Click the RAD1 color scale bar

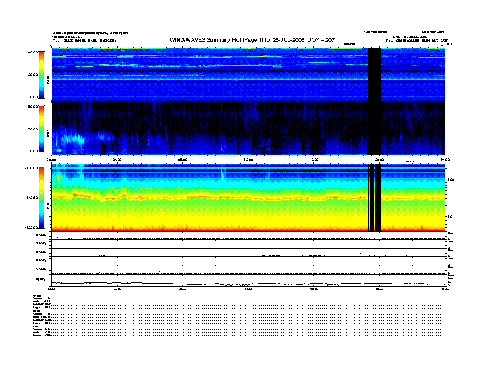click(x=41, y=129)
